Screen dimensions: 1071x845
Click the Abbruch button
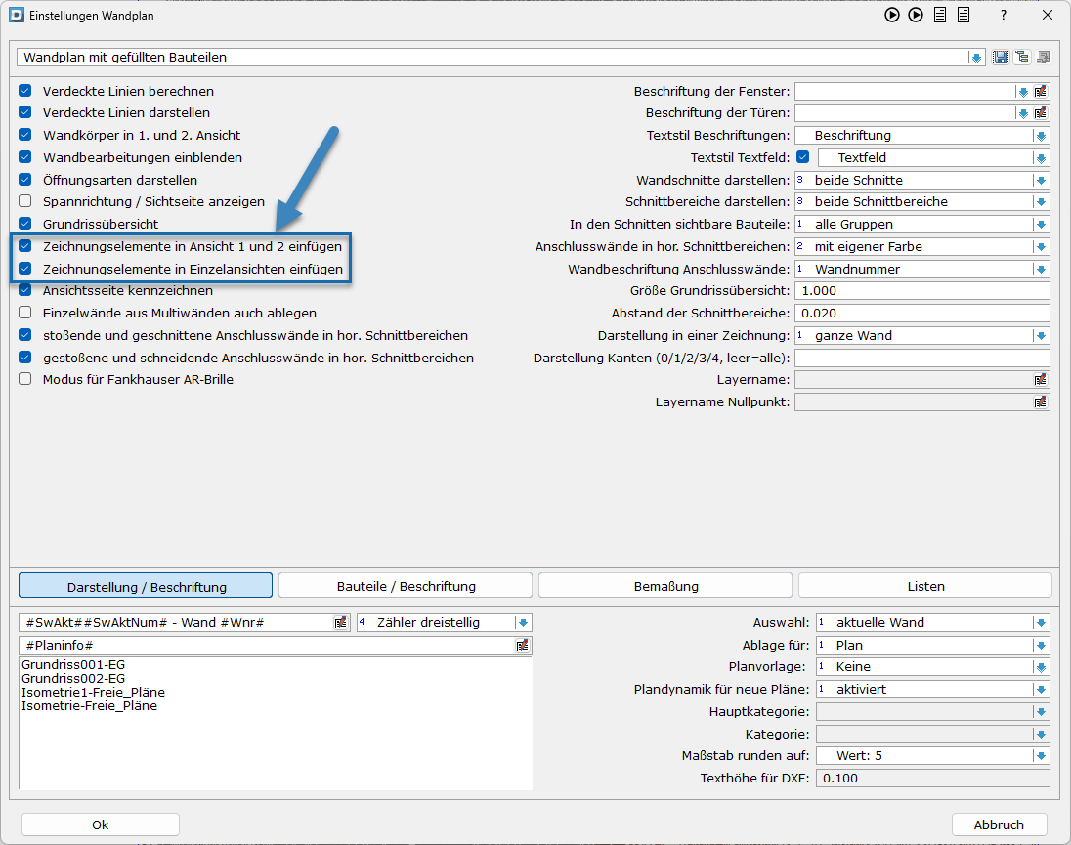tap(999, 824)
